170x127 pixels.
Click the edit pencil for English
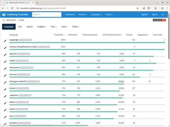5,41
